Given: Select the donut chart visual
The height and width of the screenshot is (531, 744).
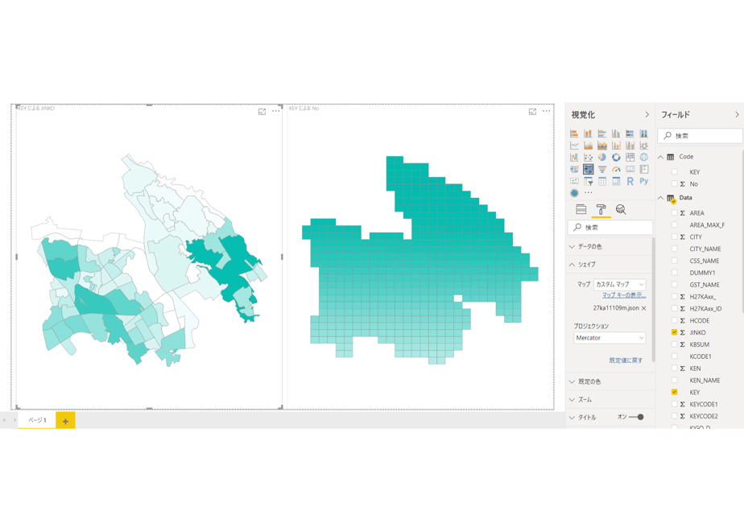Looking at the screenshot, I should (616, 158).
